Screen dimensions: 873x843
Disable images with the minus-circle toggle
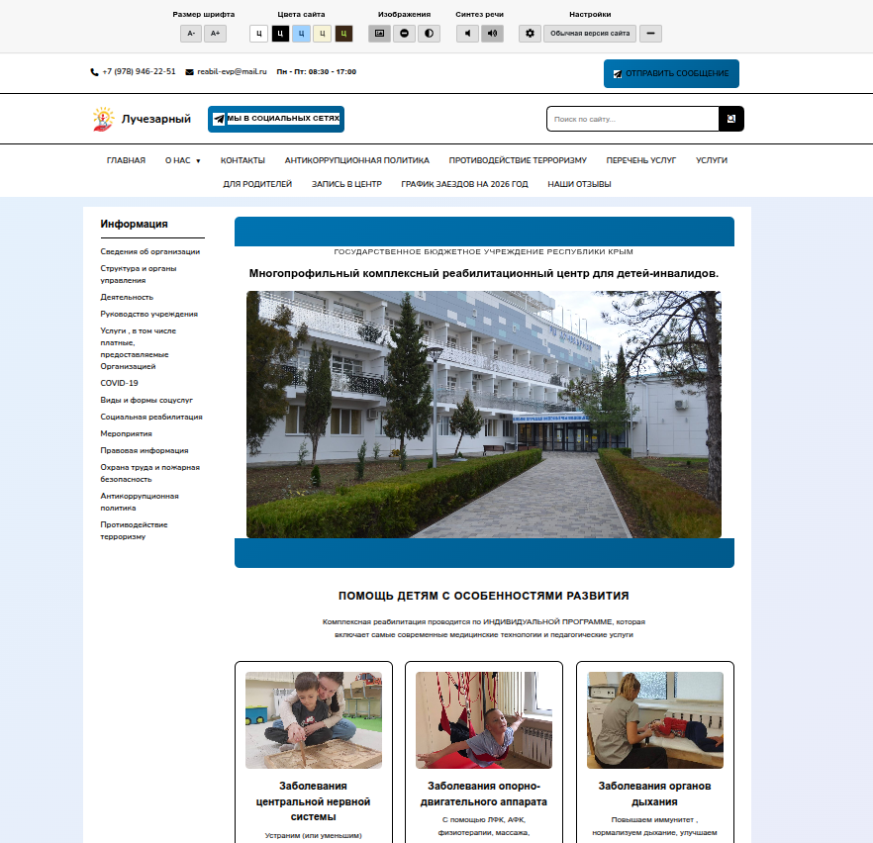(405, 34)
